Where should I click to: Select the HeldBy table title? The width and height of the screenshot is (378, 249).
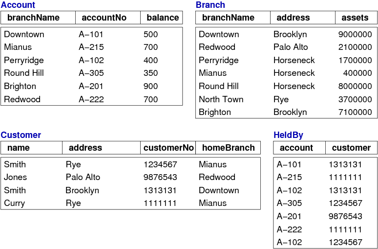289,135
